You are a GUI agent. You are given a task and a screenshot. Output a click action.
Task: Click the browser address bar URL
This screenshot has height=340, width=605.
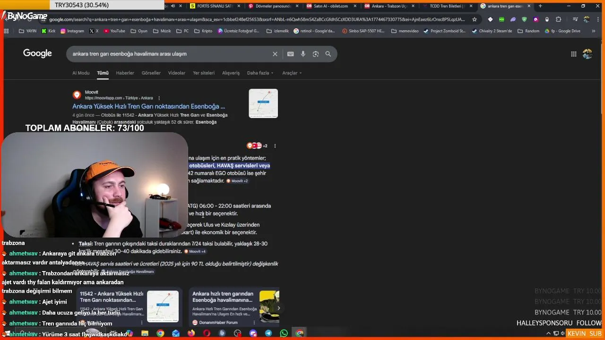258,19
